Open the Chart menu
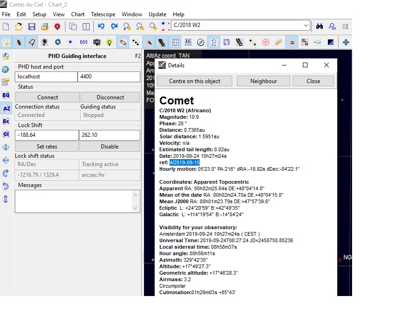The width and height of the screenshot is (412, 322). pos(78,14)
